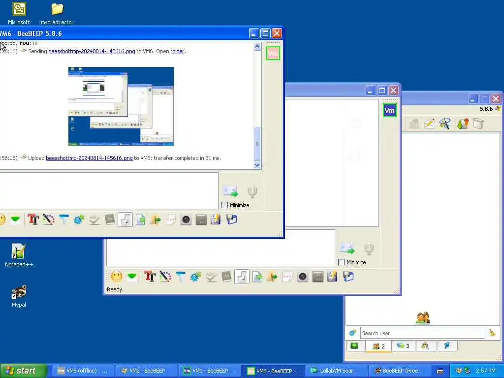Click Search user field in BeeBEEP main window
Viewport: 504px width, 378px height.
[422, 333]
